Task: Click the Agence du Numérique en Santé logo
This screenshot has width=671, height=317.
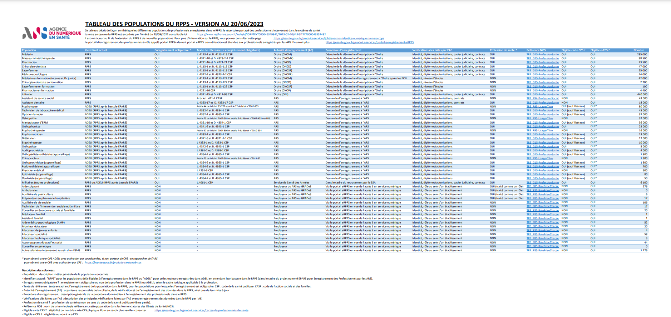Action: [52, 33]
